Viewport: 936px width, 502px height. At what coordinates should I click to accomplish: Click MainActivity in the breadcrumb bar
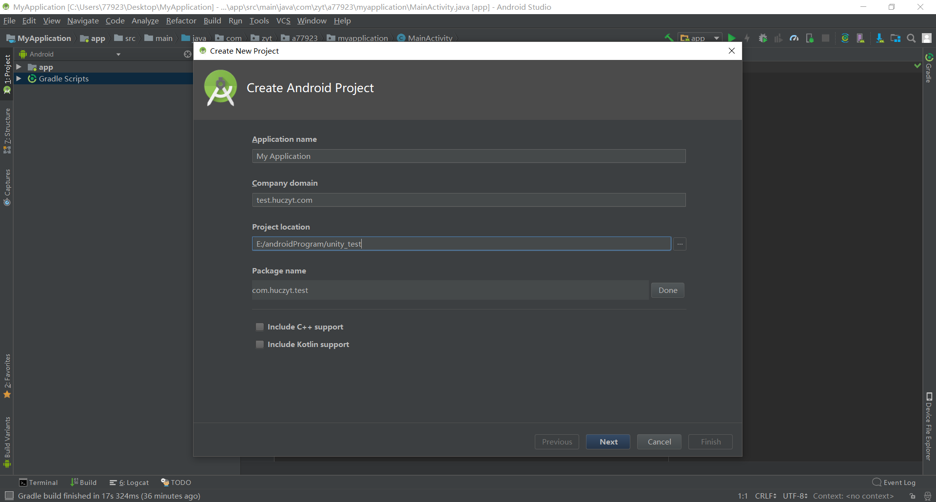pyautogui.click(x=425, y=38)
